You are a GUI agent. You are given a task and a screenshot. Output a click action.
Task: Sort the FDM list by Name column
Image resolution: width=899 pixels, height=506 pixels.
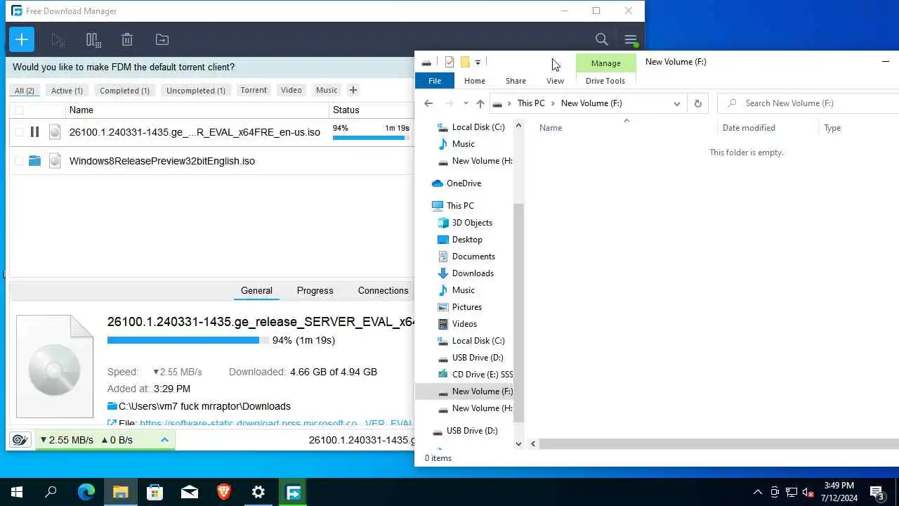197,110
